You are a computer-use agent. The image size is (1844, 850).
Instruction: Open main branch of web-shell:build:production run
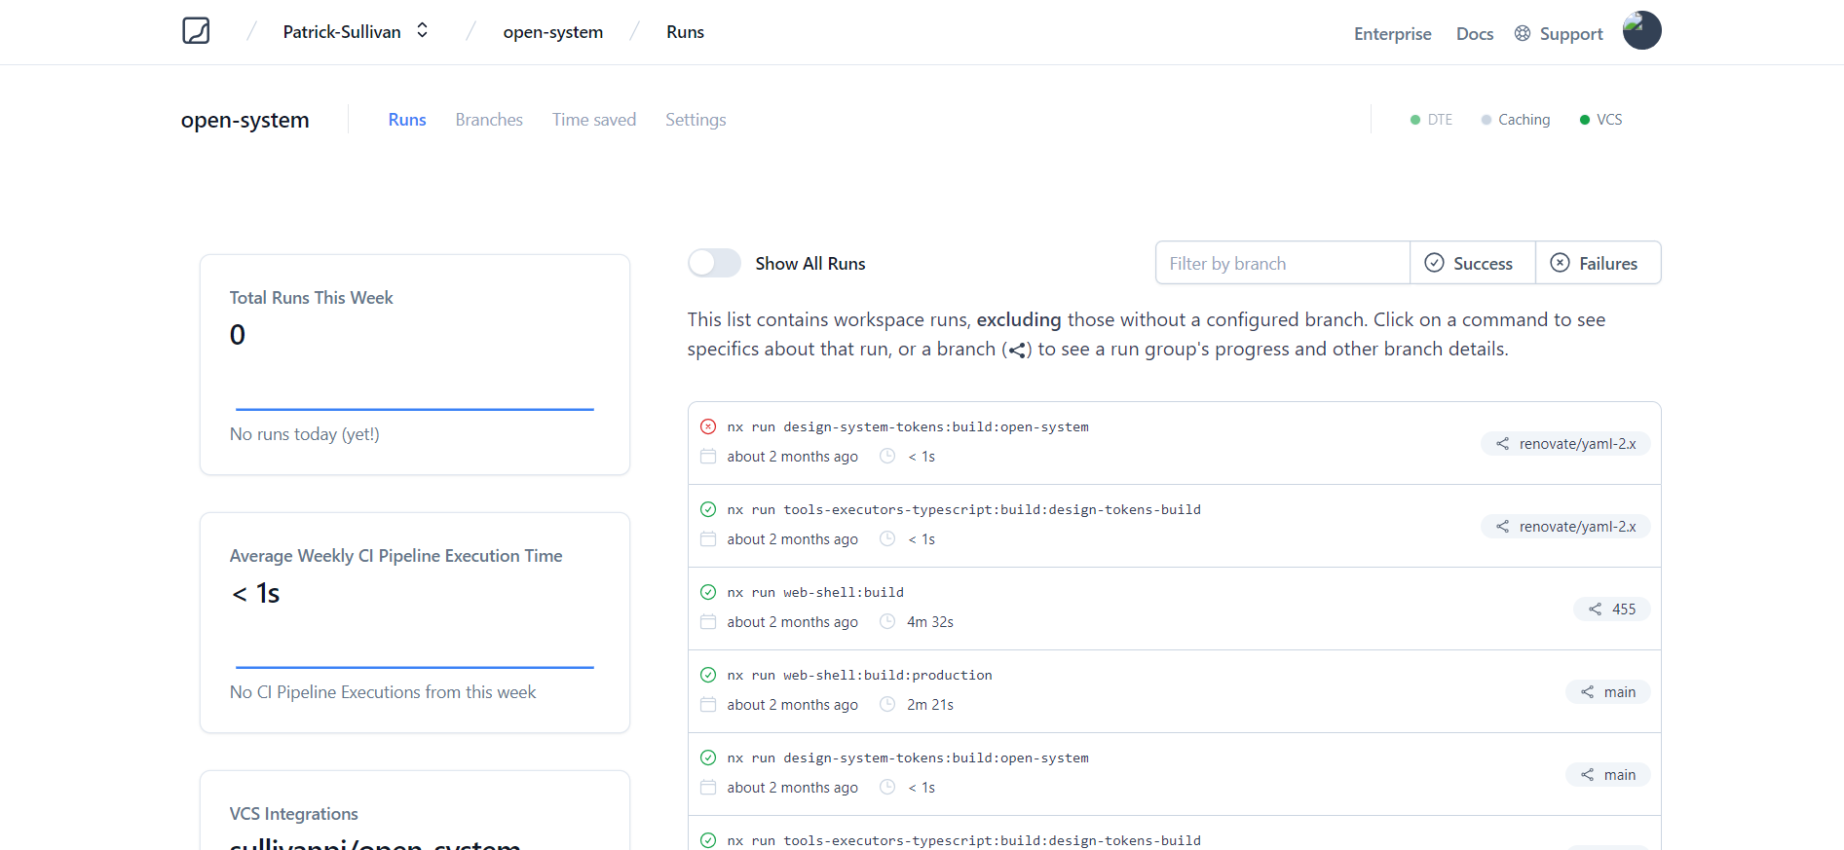1607,692
